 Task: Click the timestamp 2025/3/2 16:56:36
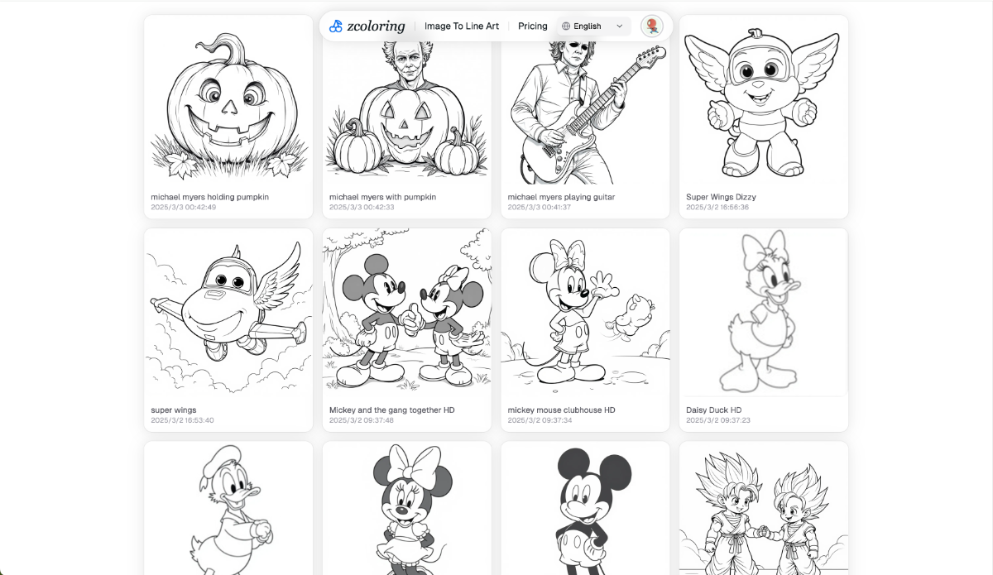pos(717,208)
